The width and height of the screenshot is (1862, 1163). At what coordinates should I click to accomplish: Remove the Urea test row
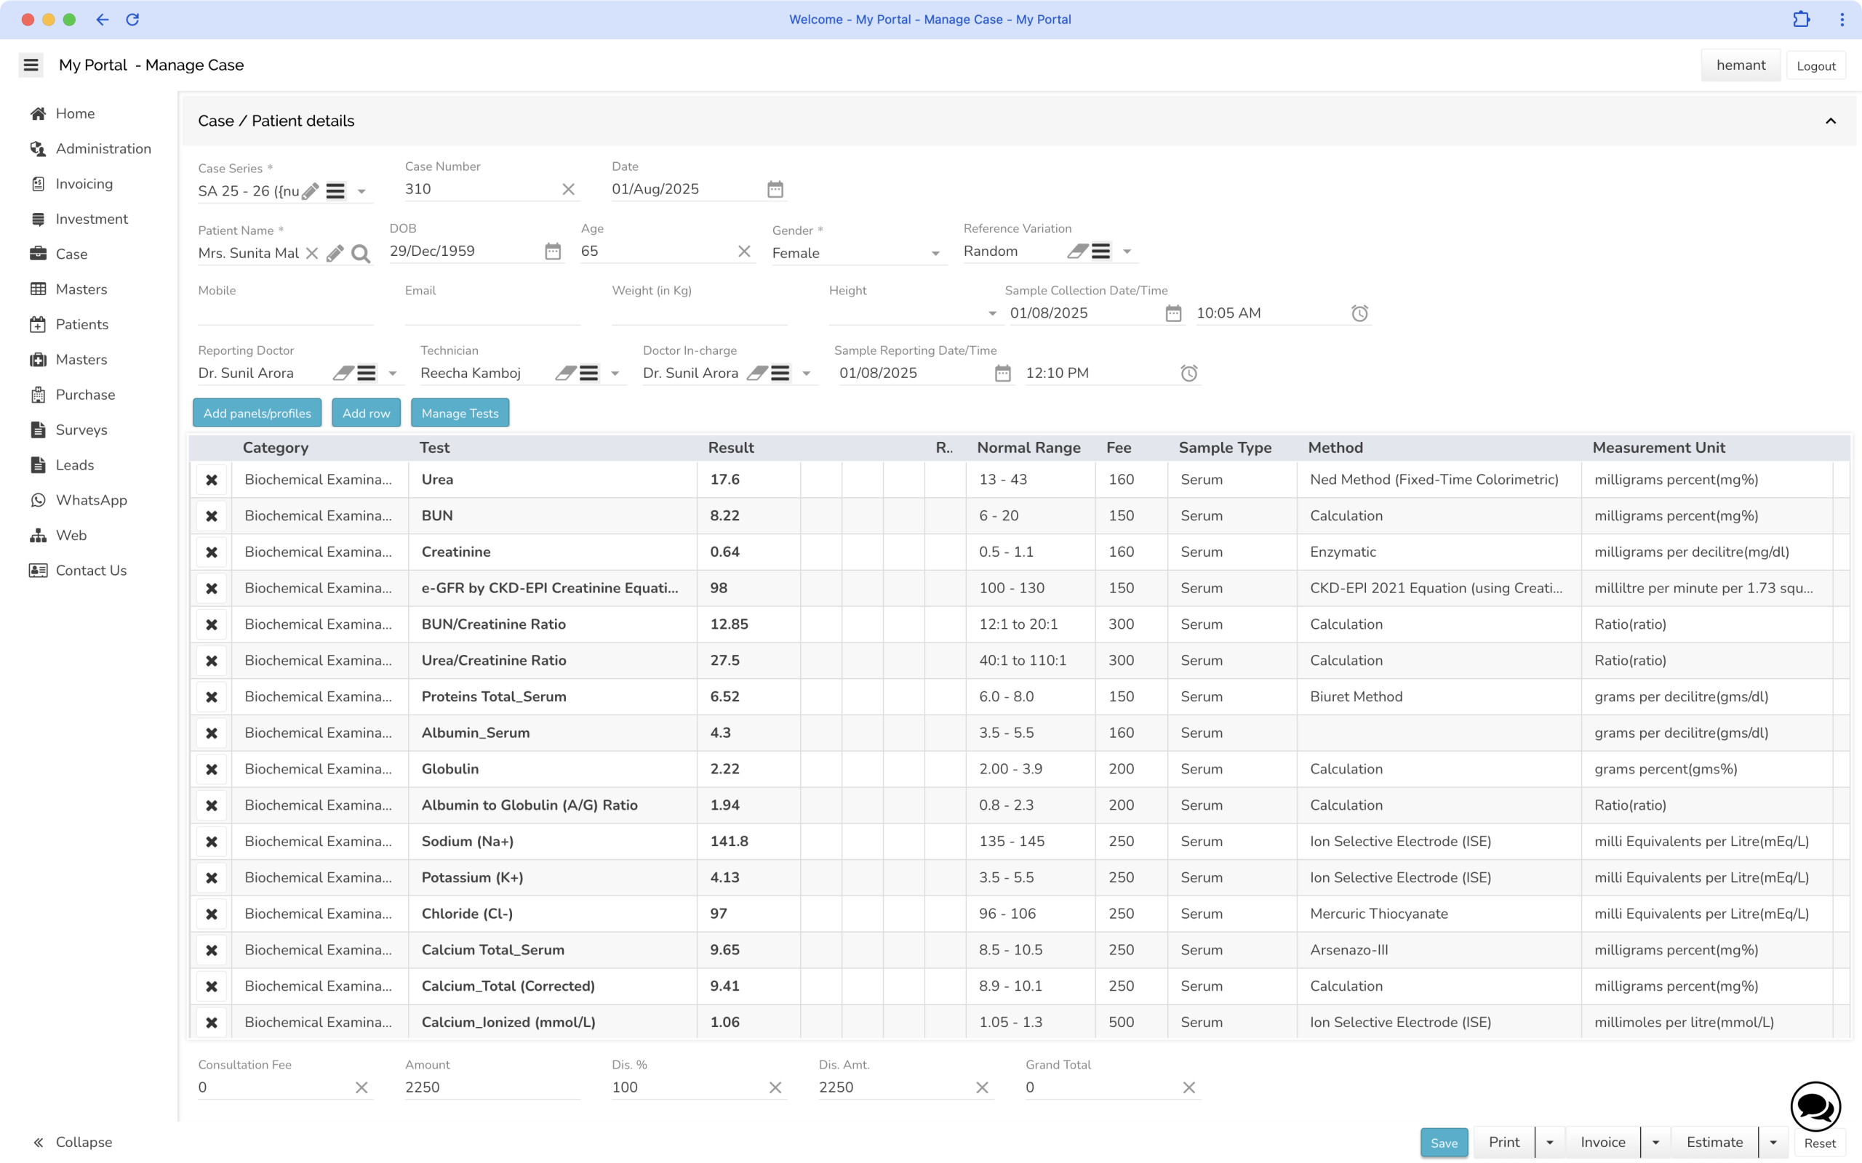[212, 480]
